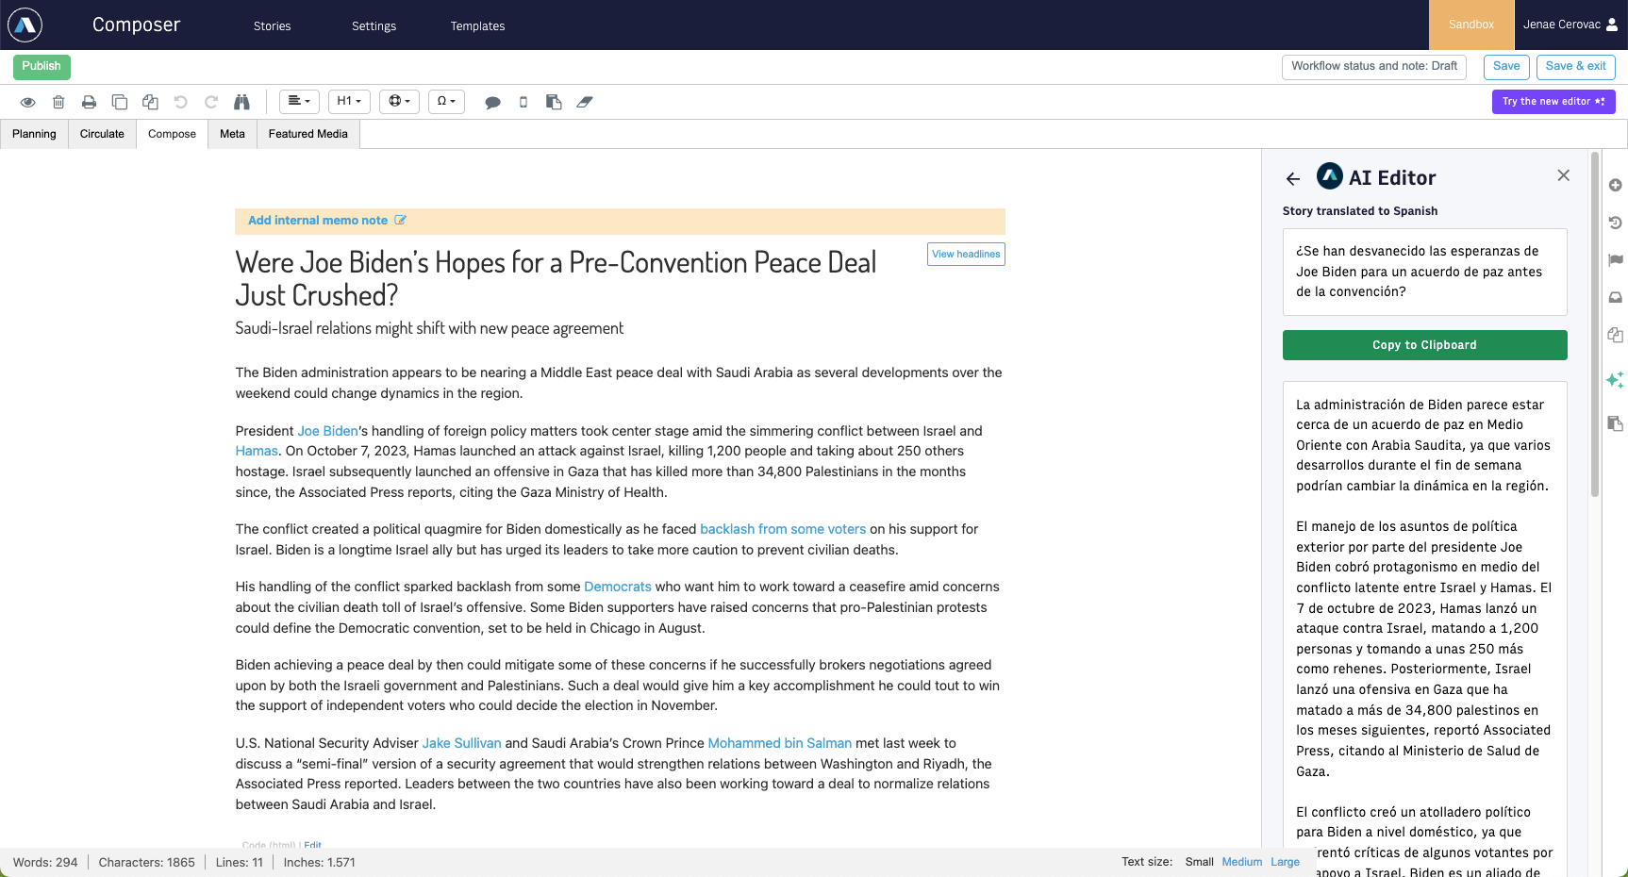Click the clipboard paste sidebar icon
Image resolution: width=1628 pixels, height=877 pixels.
[x=1615, y=423]
